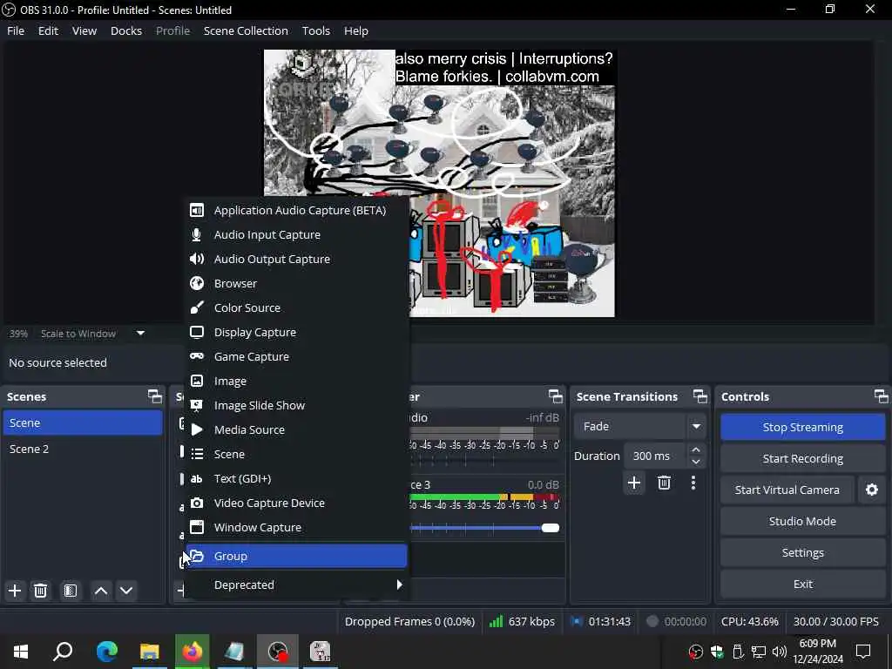
Task: Click the microphone icon for Audio Input Capture
Action: point(197,235)
